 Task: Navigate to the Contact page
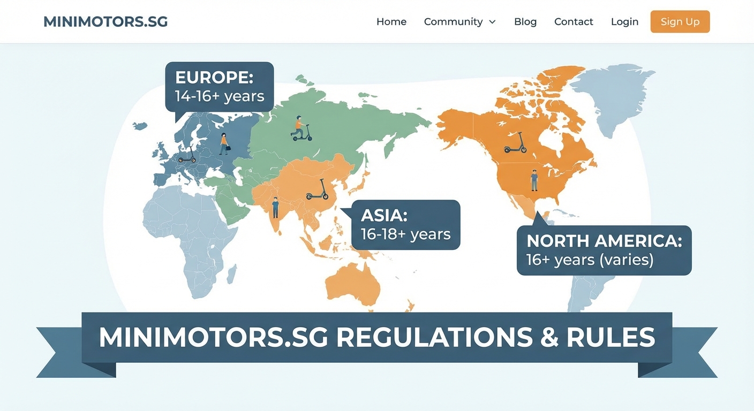[574, 22]
